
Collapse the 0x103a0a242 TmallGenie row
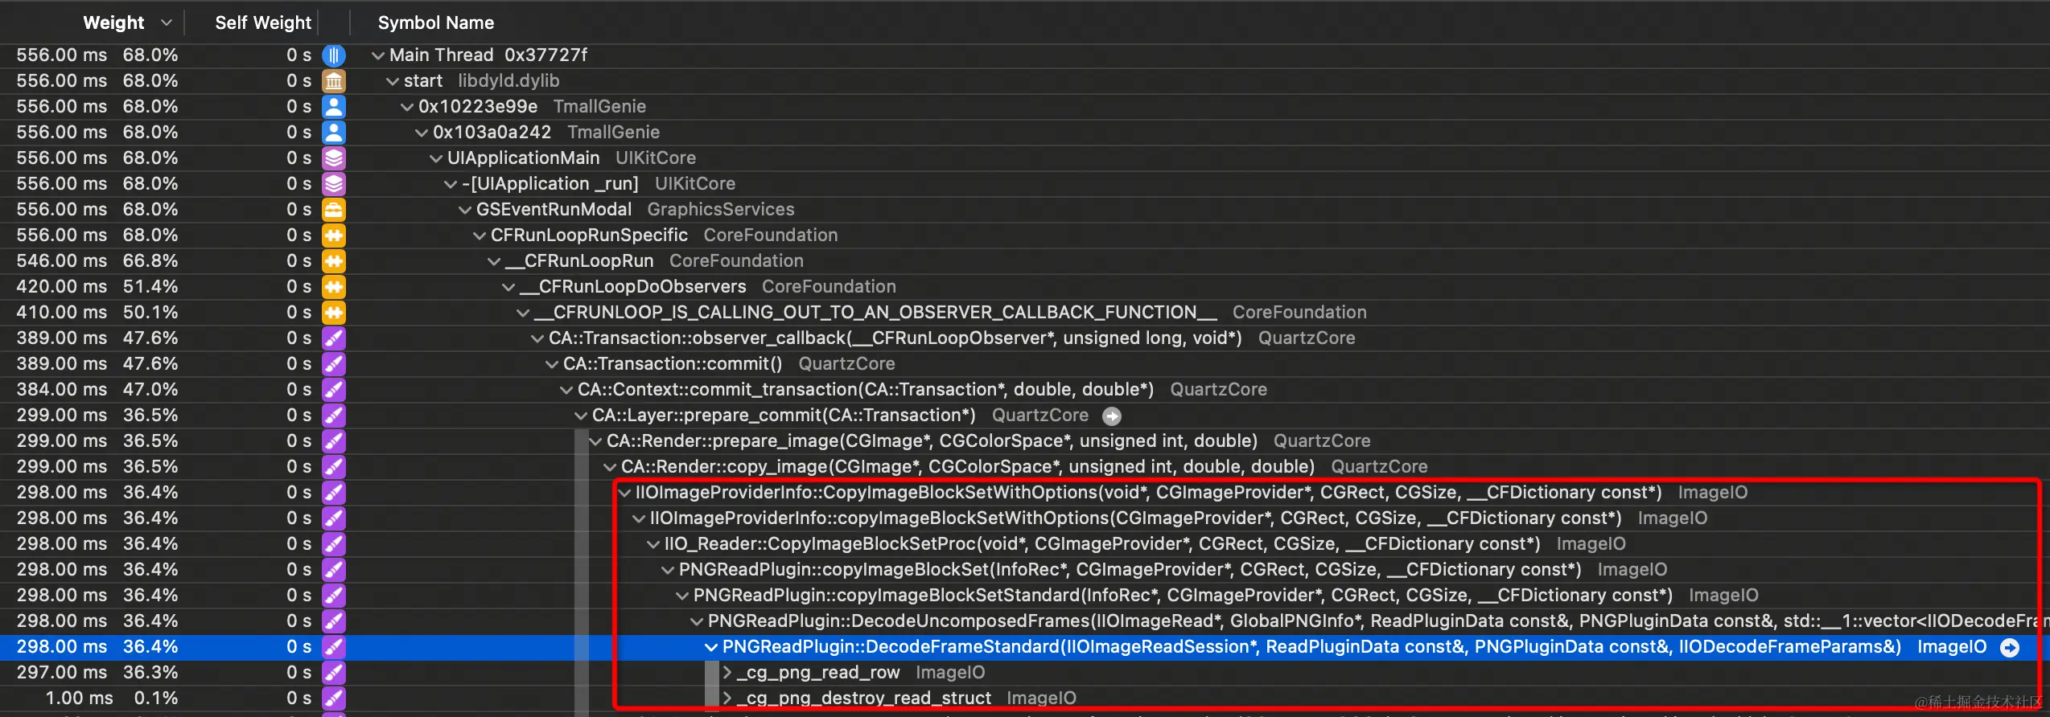[x=421, y=133]
